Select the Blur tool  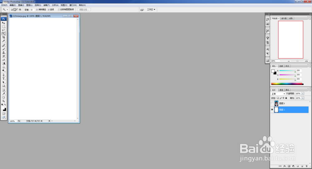pyautogui.click(x=3, y=67)
